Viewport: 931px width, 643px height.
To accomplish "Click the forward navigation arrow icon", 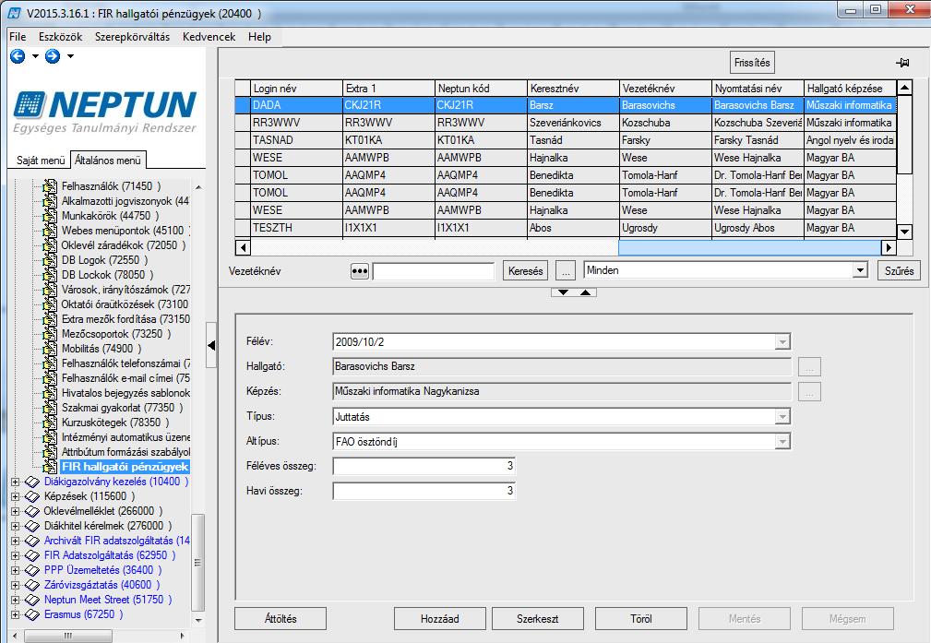I will [53, 56].
